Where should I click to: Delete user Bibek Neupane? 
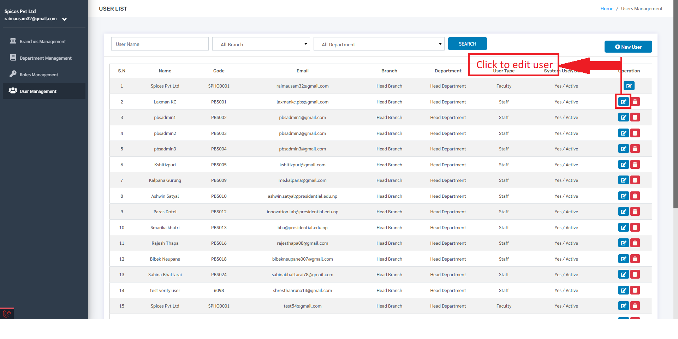635,259
